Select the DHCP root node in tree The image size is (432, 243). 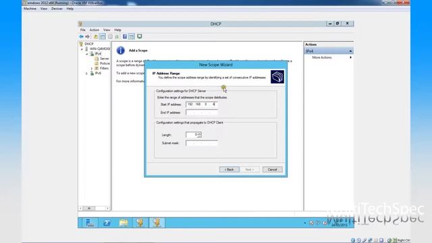[88, 44]
